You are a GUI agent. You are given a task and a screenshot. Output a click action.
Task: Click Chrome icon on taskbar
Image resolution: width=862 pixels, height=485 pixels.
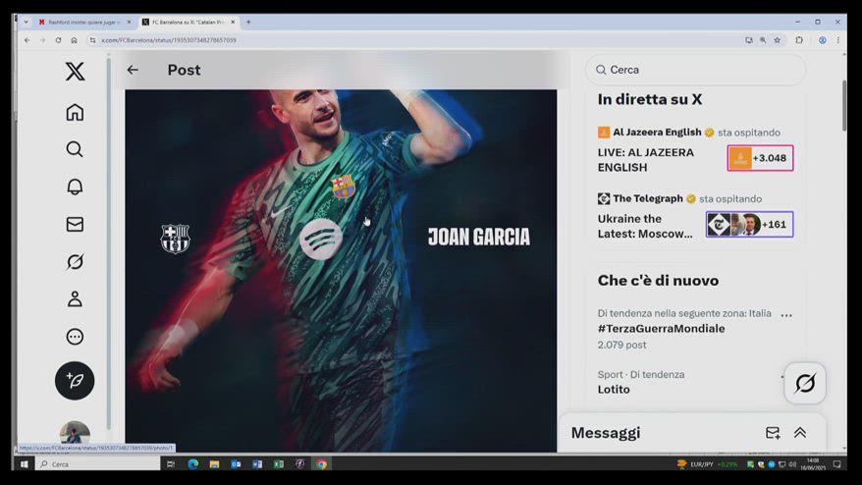(322, 464)
